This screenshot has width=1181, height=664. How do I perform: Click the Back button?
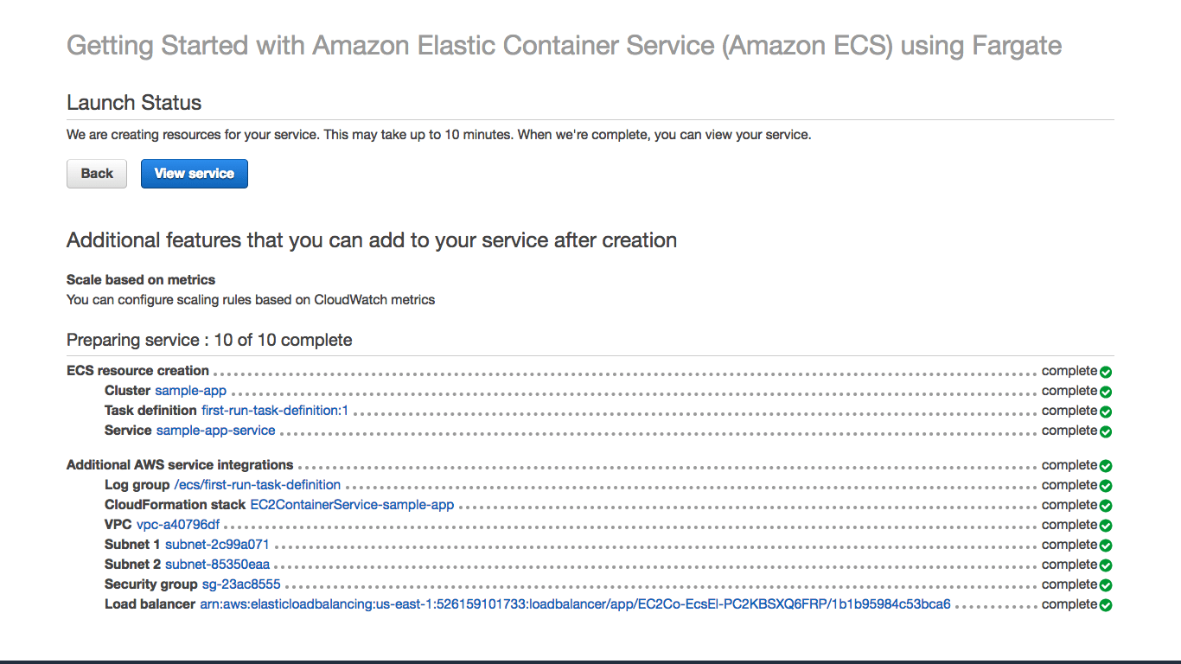pyautogui.click(x=97, y=174)
